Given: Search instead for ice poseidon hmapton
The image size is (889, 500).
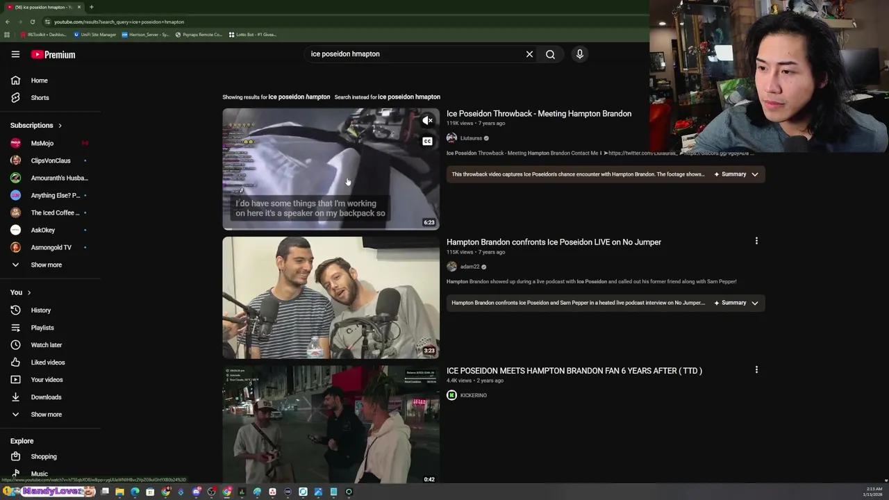Looking at the screenshot, I should (408, 97).
